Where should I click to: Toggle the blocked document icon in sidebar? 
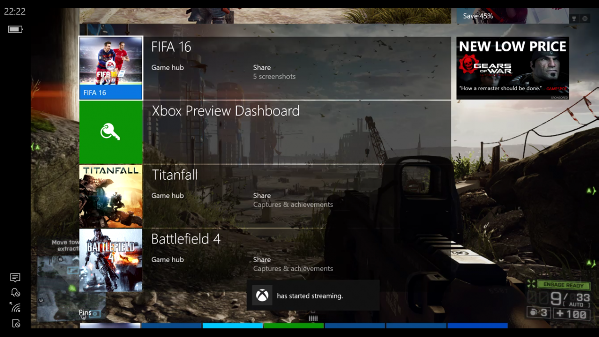(x=15, y=323)
